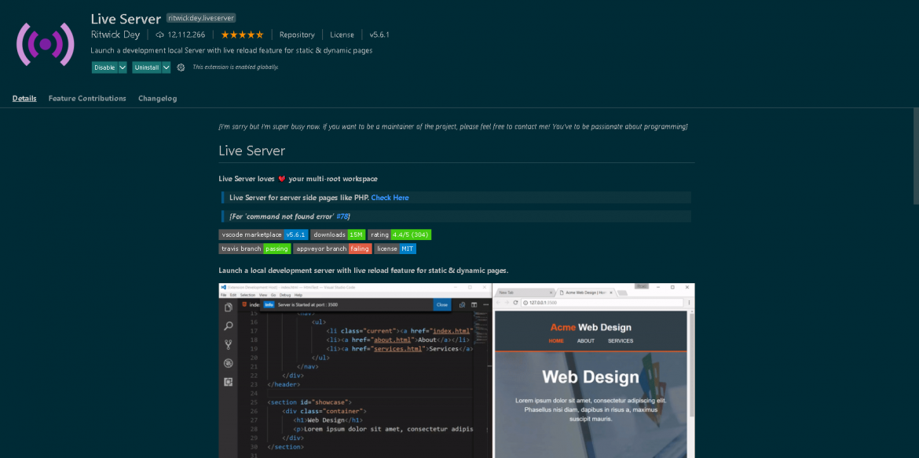Open the Check Here link for PHP pages
The image size is (919, 458).
pyautogui.click(x=390, y=198)
